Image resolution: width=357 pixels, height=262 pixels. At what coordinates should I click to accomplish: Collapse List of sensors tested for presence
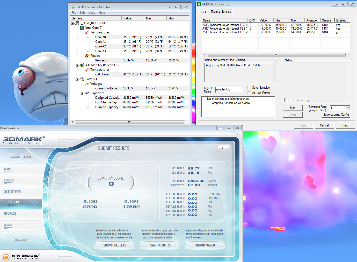[204, 99]
